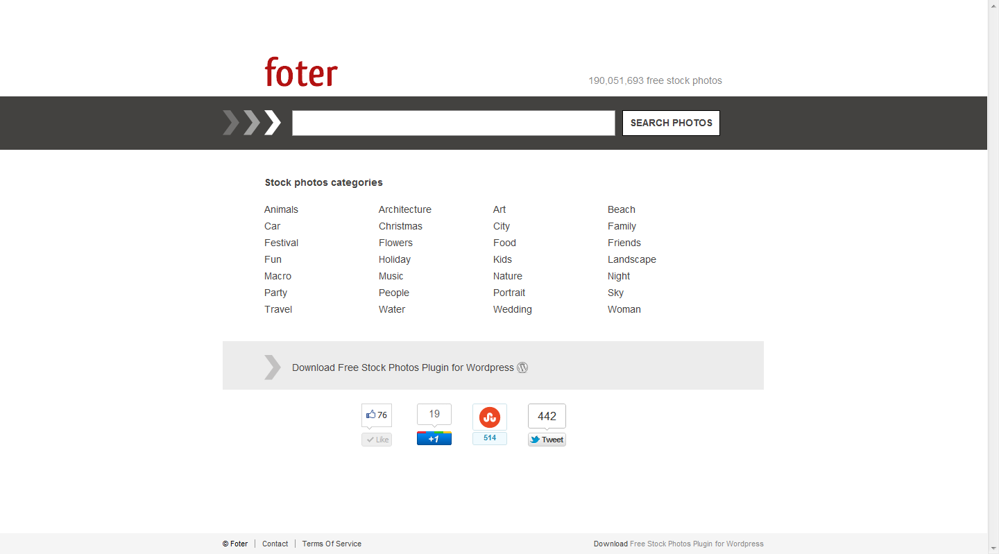
Task: Click footer Free Stock Photos Plugin link
Action: coord(697,544)
